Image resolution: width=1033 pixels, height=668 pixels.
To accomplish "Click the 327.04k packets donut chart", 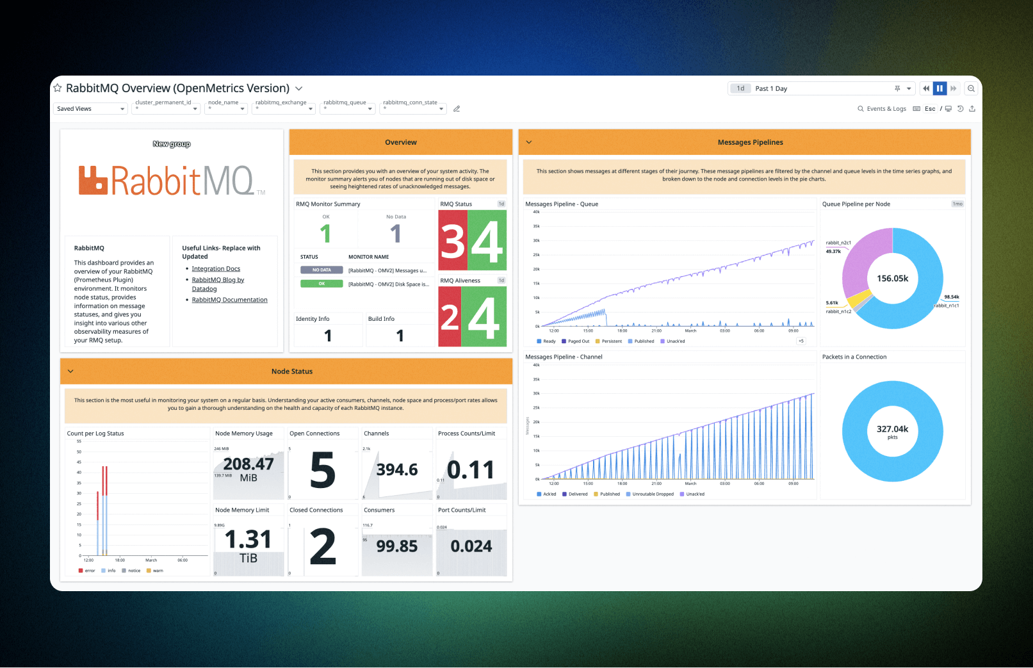I will coord(893,431).
